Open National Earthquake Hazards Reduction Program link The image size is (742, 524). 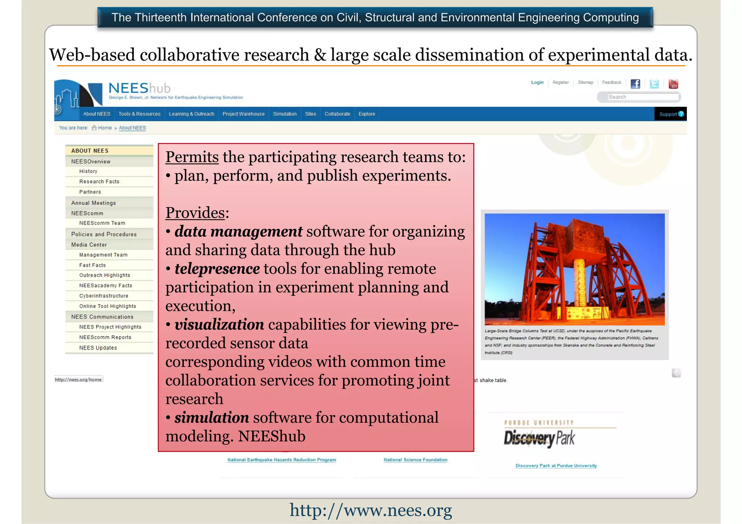[282, 460]
